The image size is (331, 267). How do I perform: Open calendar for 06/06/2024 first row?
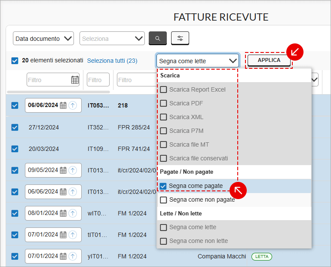click(63, 105)
